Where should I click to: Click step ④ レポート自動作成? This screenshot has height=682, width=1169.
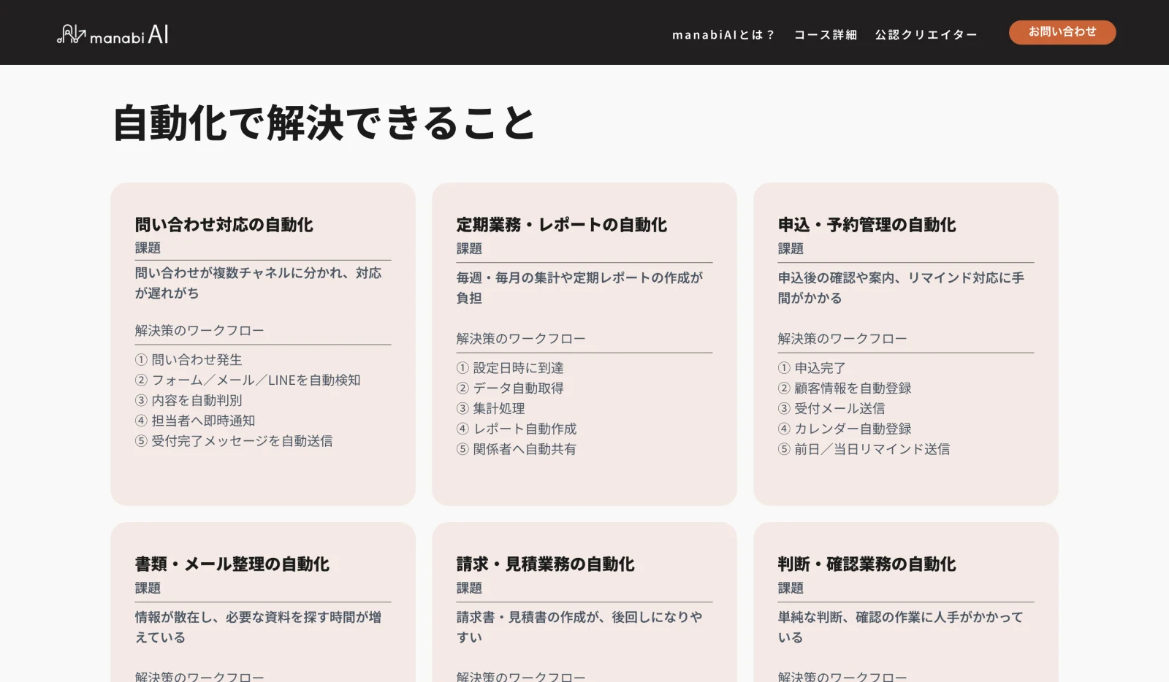pyautogui.click(x=517, y=429)
